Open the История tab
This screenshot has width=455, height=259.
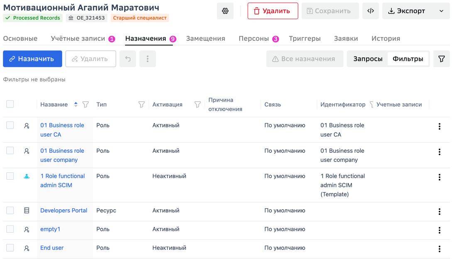click(386, 39)
